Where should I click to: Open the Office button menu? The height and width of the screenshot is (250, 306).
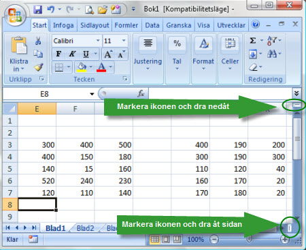[x=15, y=15]
